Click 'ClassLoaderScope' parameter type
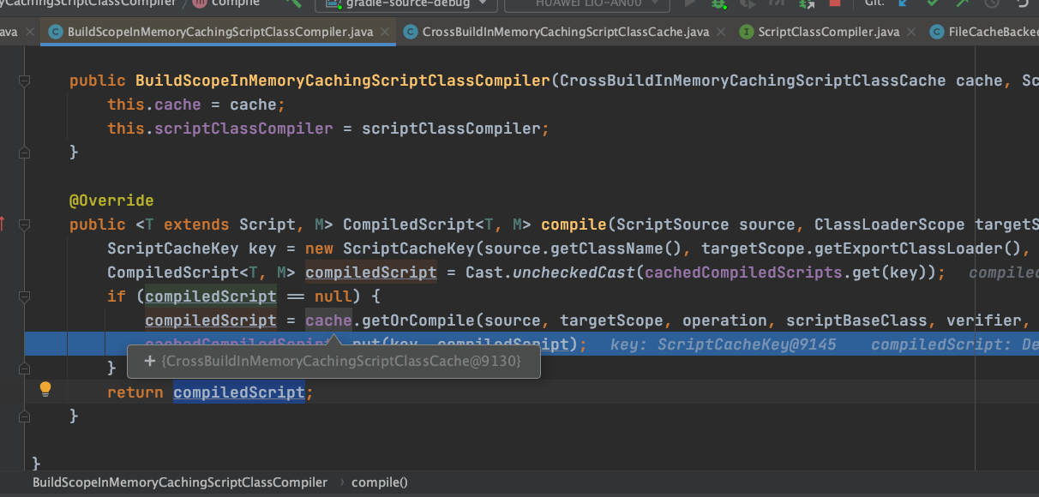1039x497 pixels. [889, 225]
